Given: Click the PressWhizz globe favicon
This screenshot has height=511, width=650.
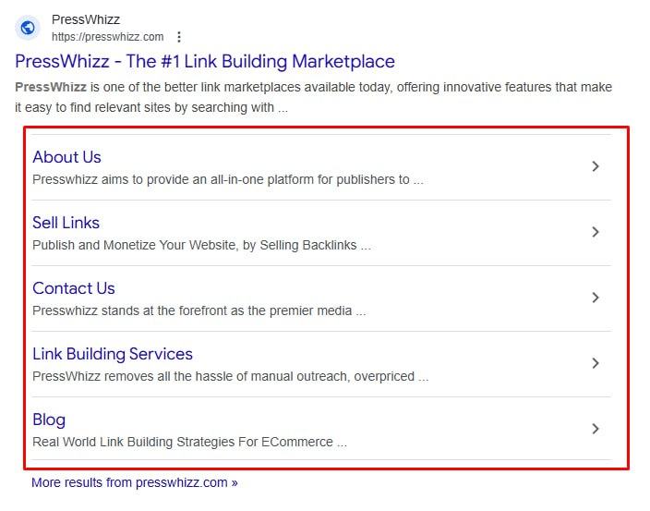Looking at the screenshot, I should point(28,28).
